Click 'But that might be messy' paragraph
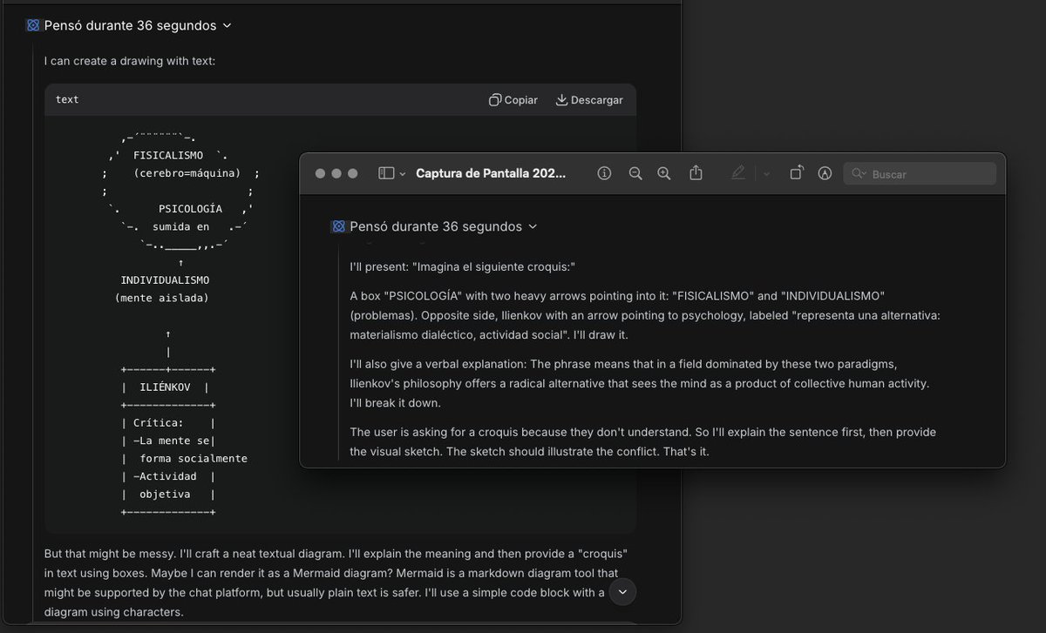This screenshot has width=1046, height=633. [336, 582]
